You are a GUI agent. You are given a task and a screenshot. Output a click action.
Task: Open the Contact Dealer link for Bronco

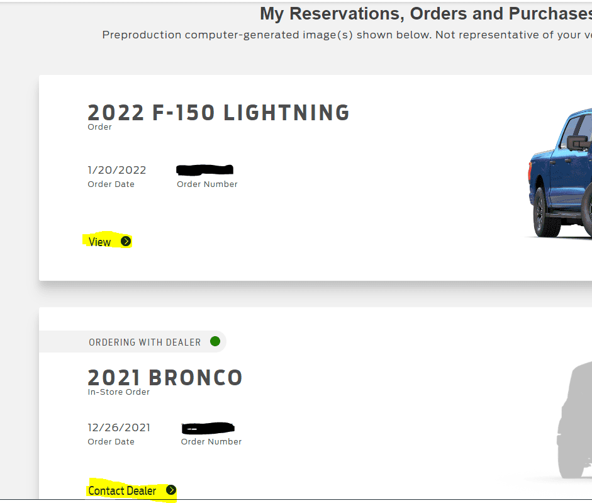coord(123,490)
